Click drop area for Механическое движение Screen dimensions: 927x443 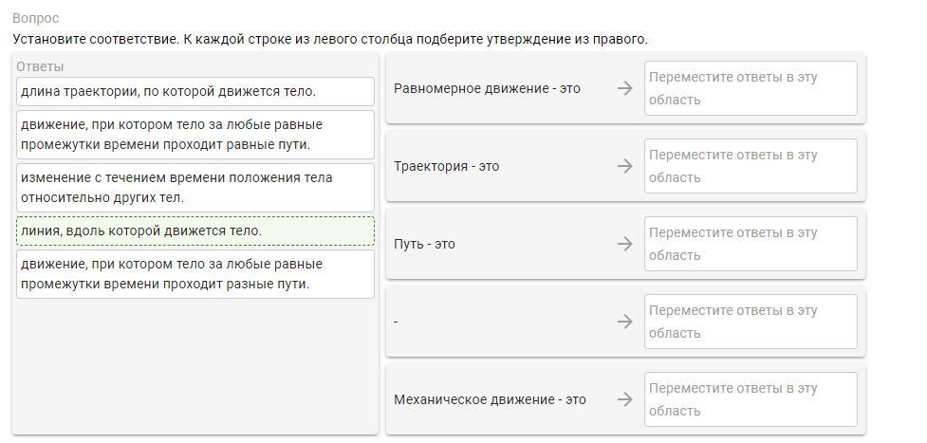(x=751, y=399)
